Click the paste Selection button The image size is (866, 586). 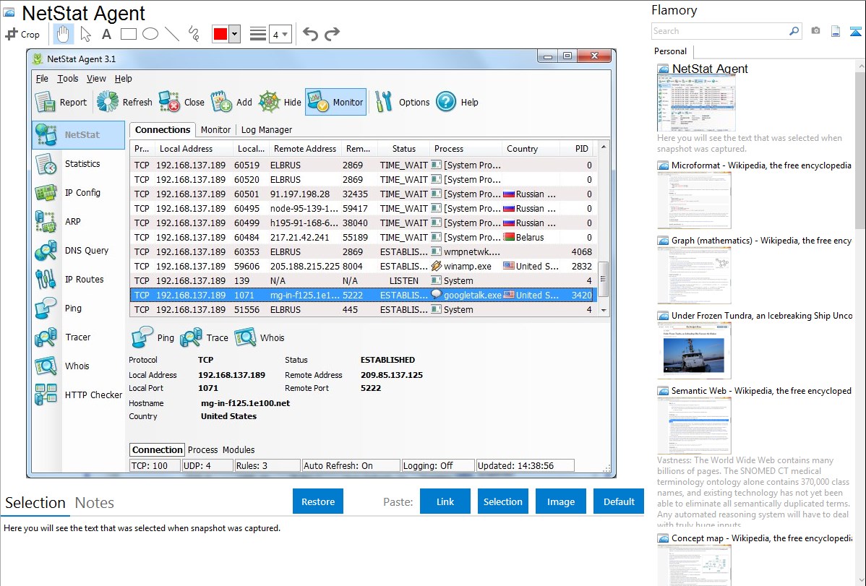click(x=503, y=501)
